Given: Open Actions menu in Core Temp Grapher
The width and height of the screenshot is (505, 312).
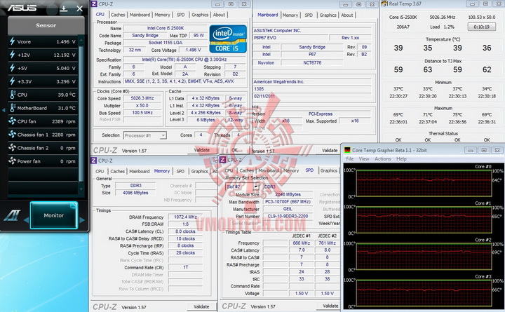Looking at the screenshot, I should (383, 158).
